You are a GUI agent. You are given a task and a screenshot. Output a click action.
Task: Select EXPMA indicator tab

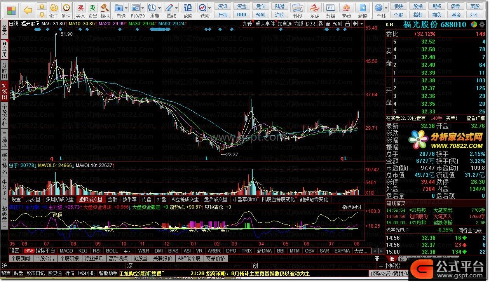(x=342, y=251)
